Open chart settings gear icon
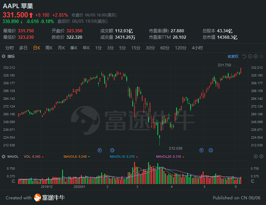This screenshot has height=205, width=266. [261, 56]
